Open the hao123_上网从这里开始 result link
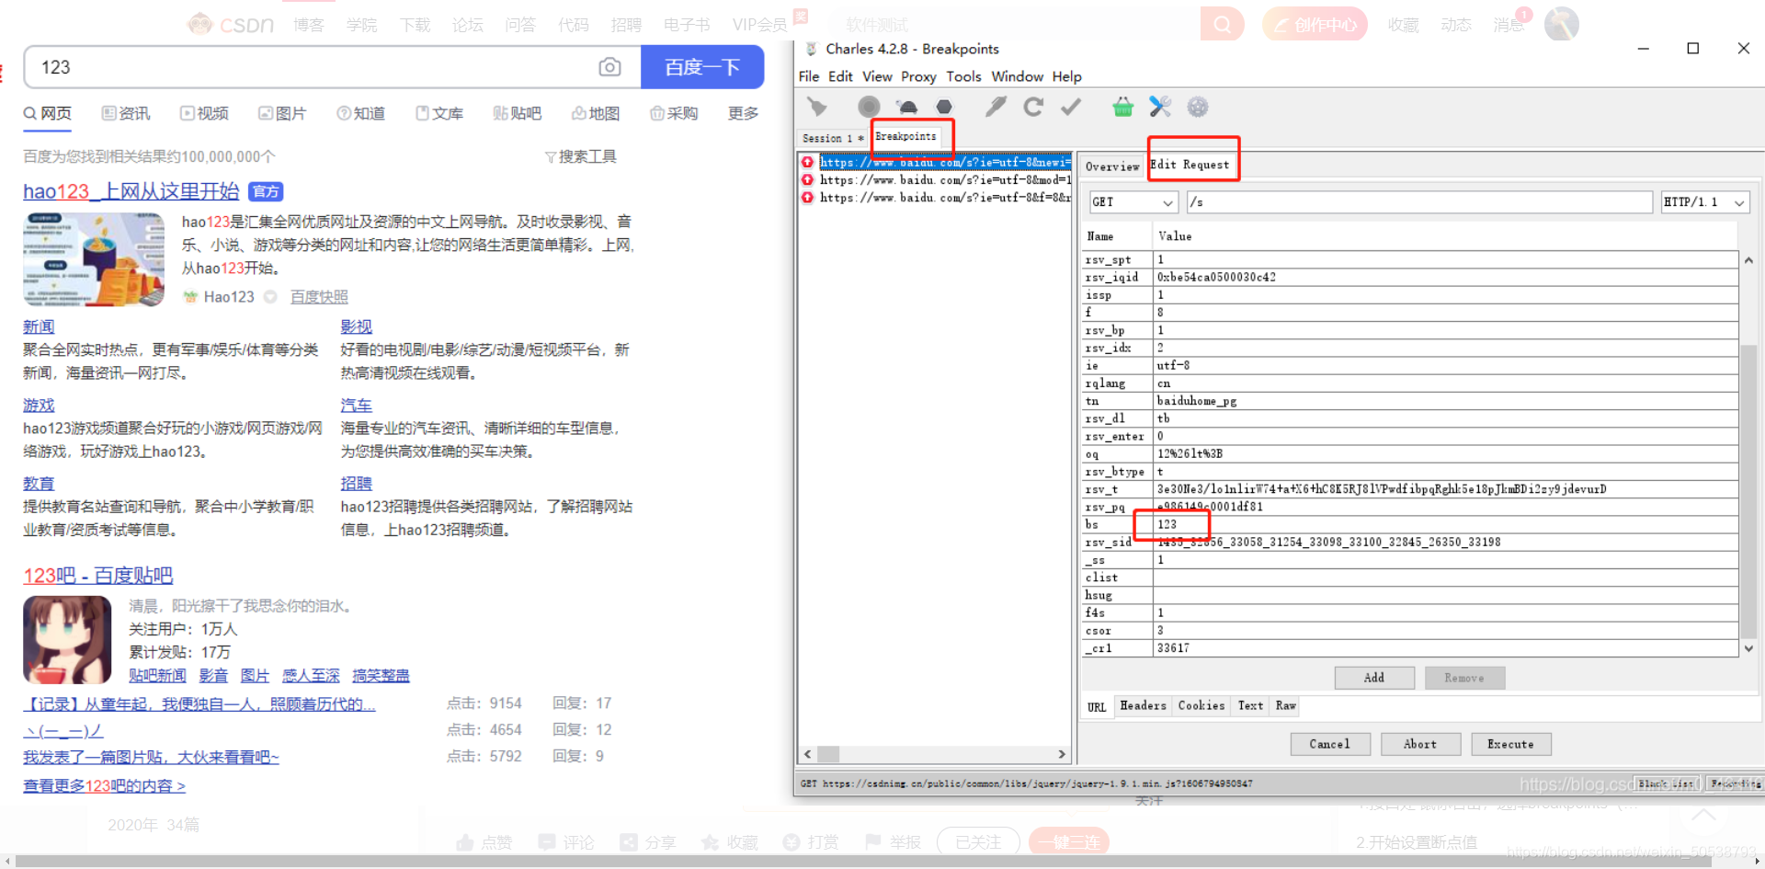This screenshot has width=1765, height=869. tap(131, 191)
